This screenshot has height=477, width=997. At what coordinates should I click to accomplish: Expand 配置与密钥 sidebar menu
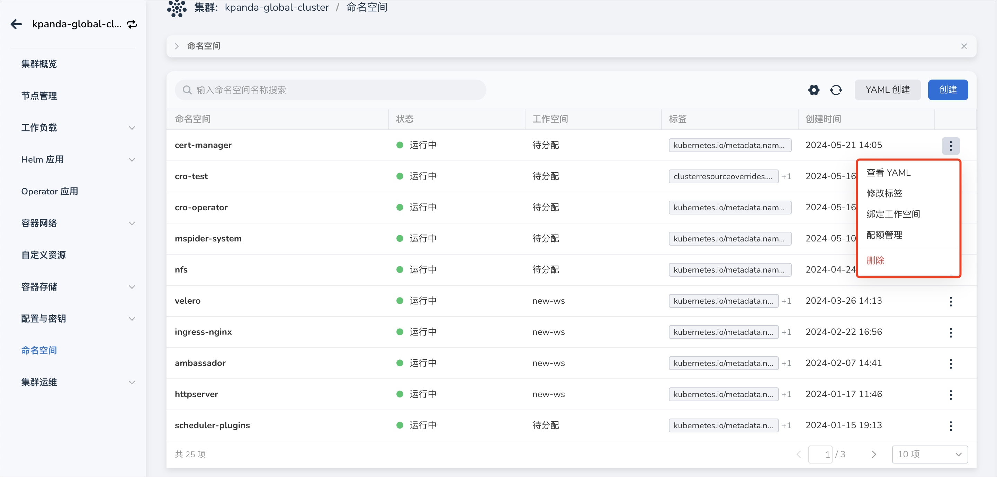tap(132, 319)
